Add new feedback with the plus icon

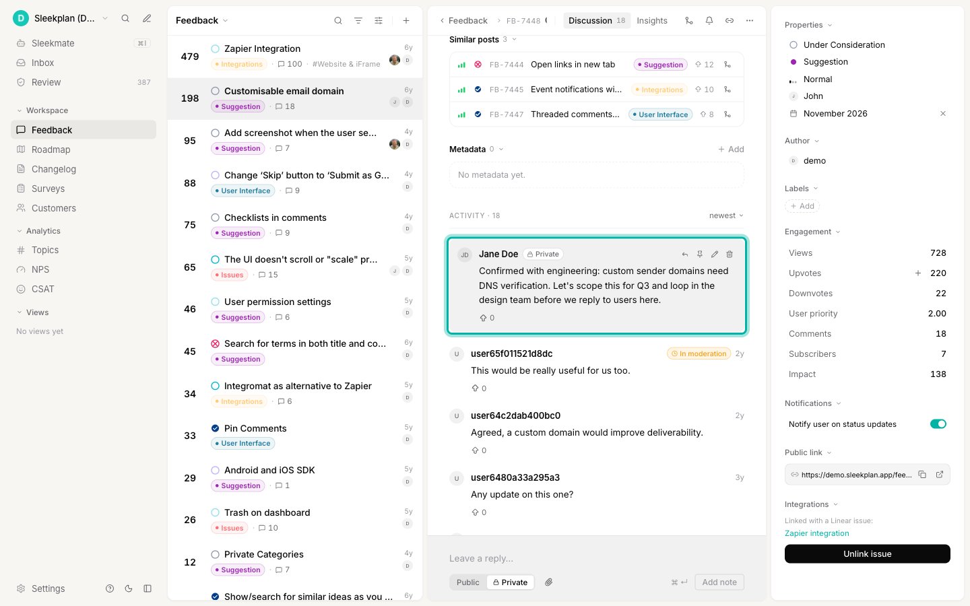[406, 21]
